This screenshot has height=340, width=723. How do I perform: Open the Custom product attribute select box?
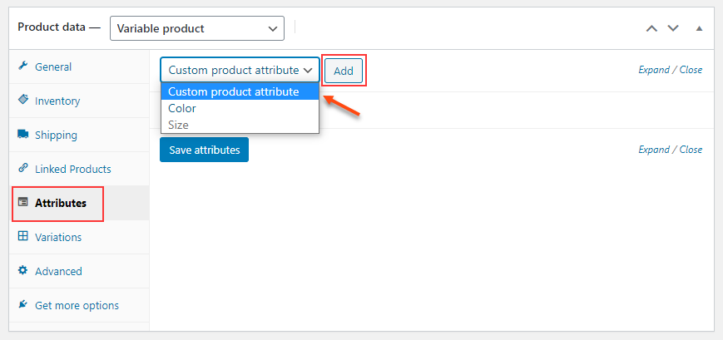click(x=240, y=70)
